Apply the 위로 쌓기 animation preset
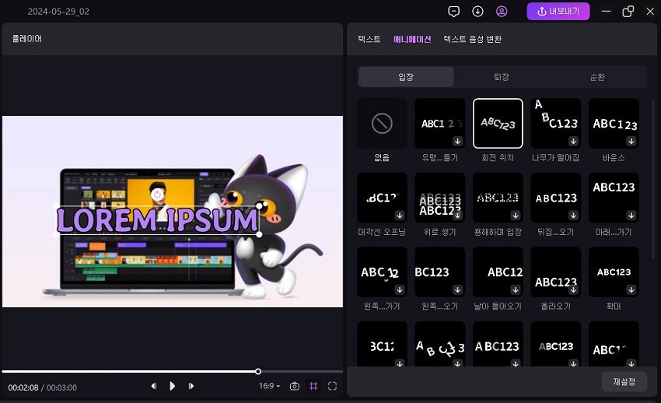 [439, 198]
